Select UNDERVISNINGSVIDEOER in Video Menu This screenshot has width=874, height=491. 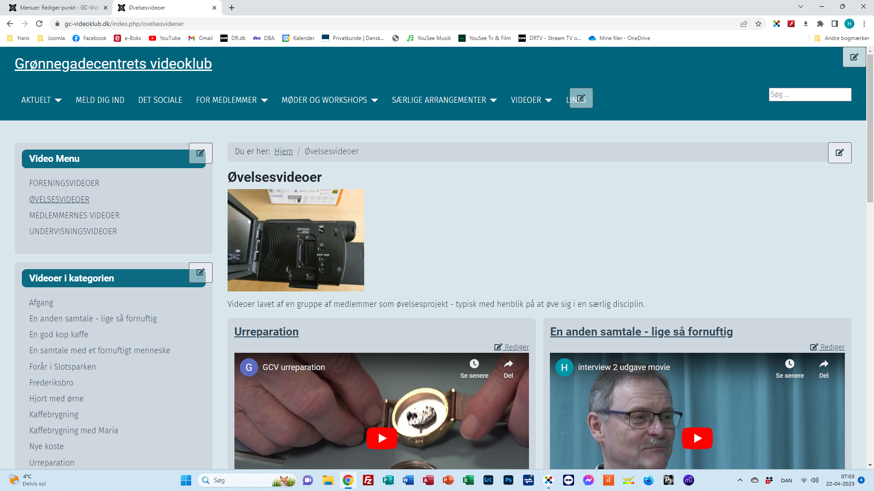pyautogui.click(x=73, y=231)
